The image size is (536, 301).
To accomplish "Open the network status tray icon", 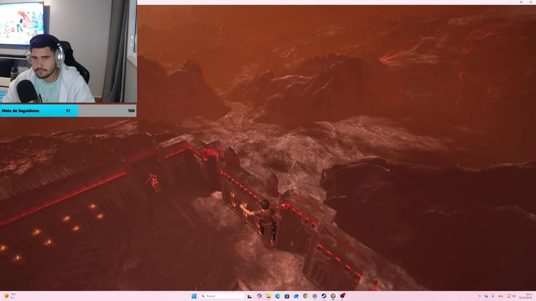I will coord(486,296).
